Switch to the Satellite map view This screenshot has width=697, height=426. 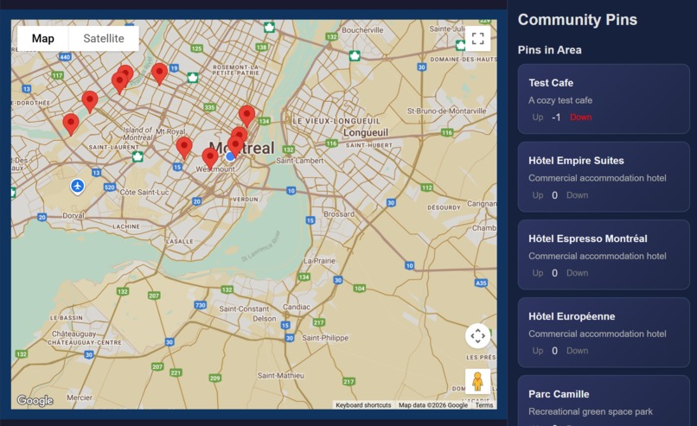click(x=104, y=39)
